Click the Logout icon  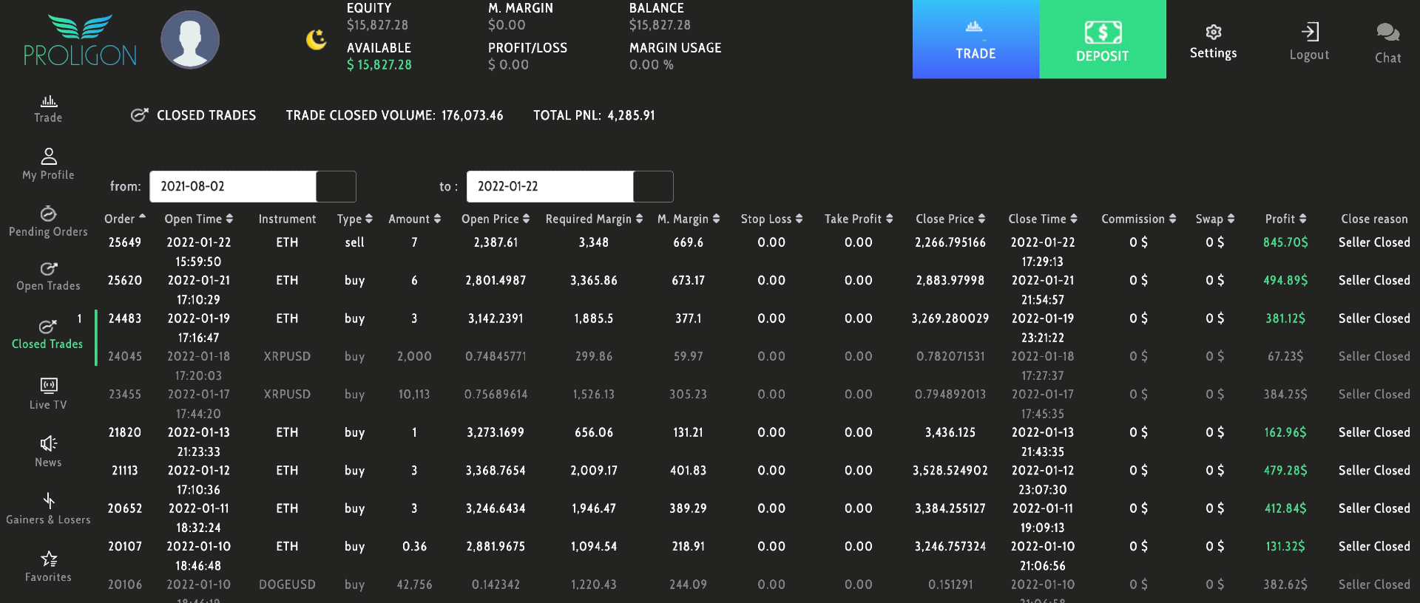click(1309, 33)
